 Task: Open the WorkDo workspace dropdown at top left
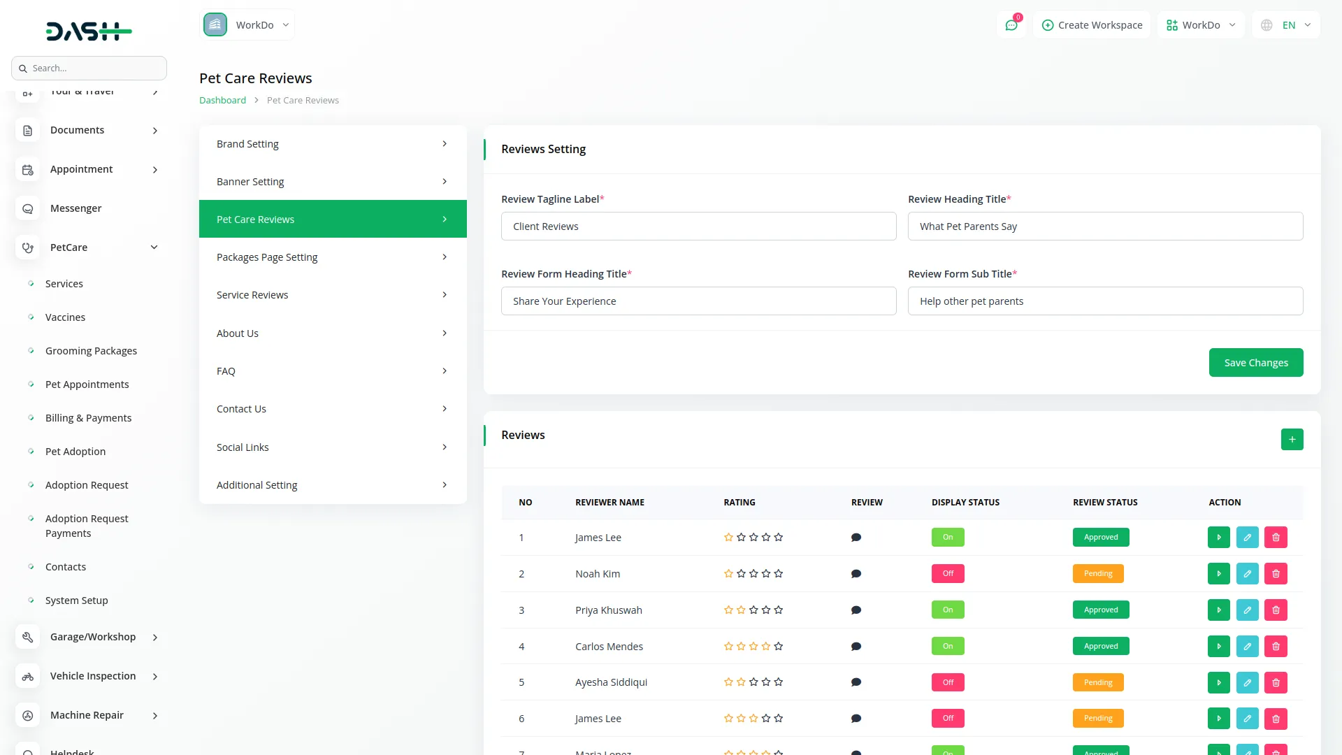click(x=247, y=25)
